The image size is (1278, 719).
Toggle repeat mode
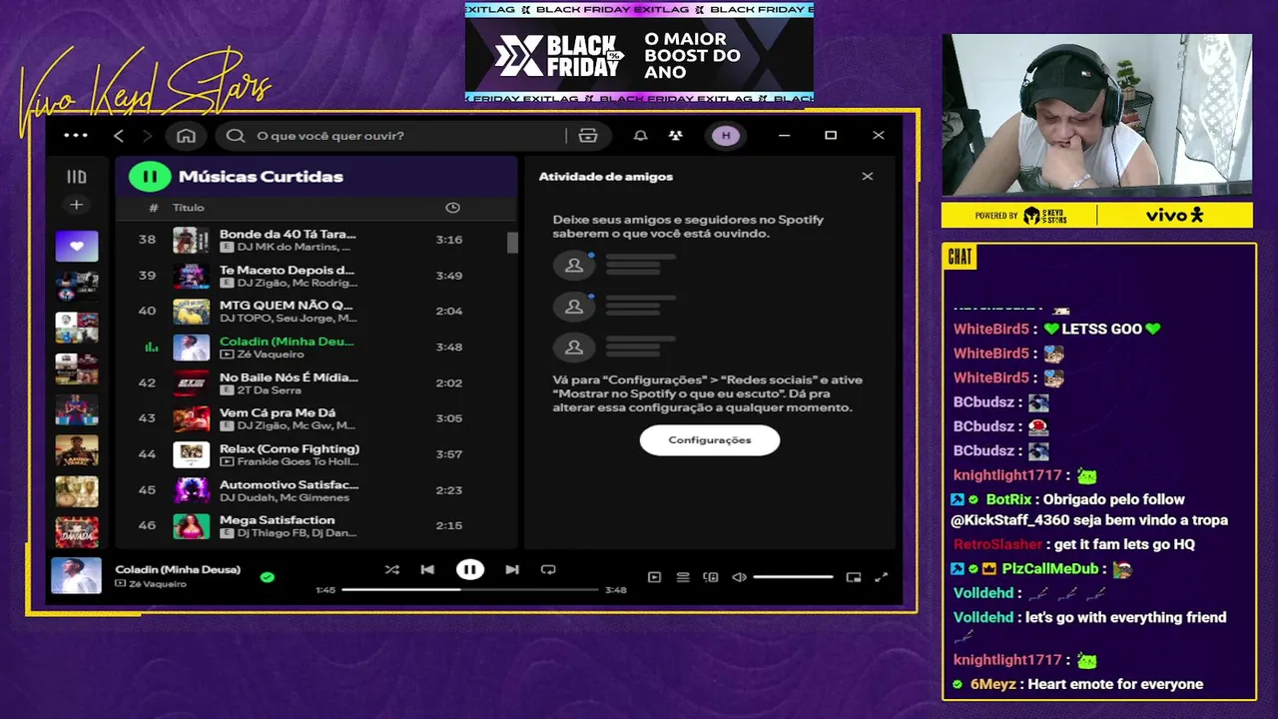(548, 570)
